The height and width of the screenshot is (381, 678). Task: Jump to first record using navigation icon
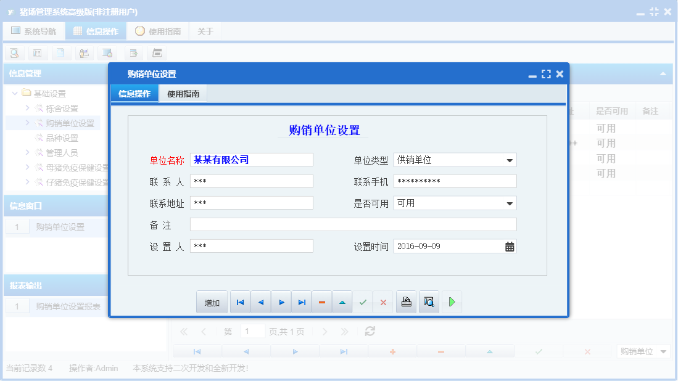240,301
